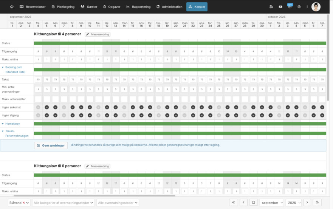
Task: Jump forward with the double-right arrow button
Action: click(317, 203)
